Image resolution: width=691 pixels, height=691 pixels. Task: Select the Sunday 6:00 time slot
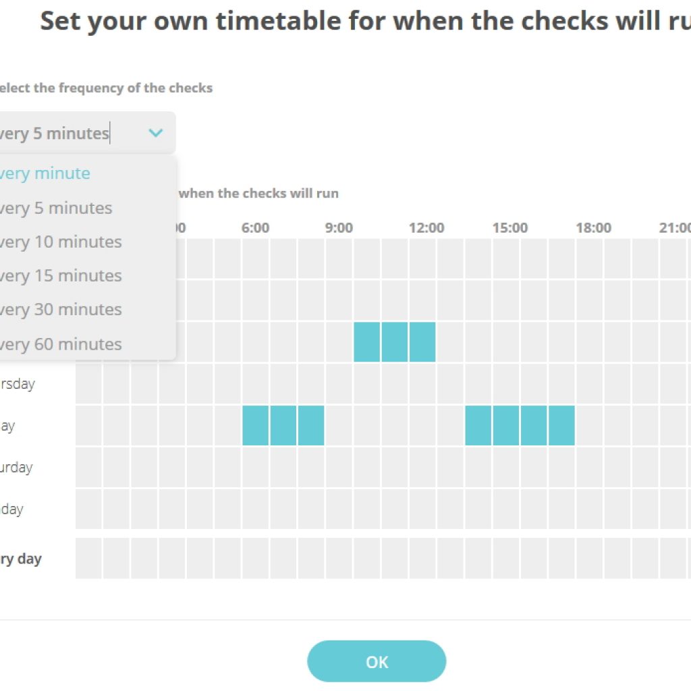[255, 509]
